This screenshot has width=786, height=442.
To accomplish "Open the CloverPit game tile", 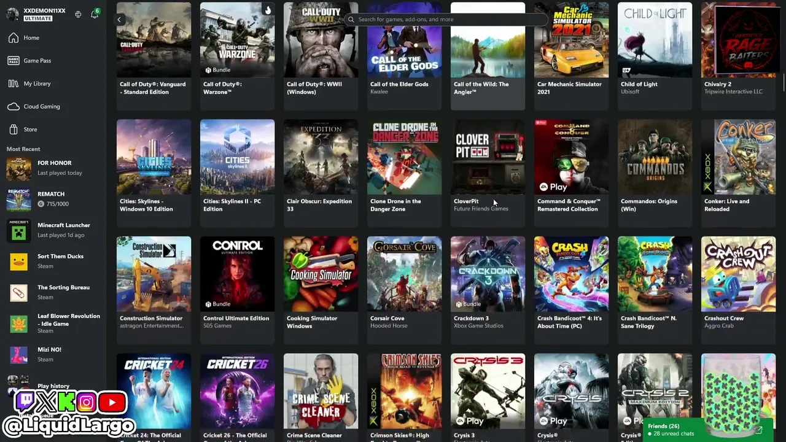I will tap(488, 173).
